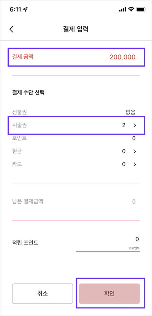Tap the cellular signal bars icon

click(123, 10)
